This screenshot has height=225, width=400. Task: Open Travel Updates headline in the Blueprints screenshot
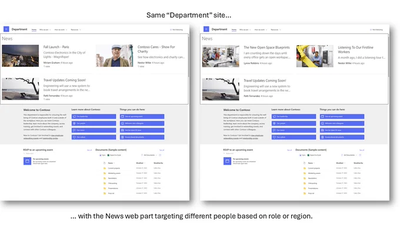(265, 80)
